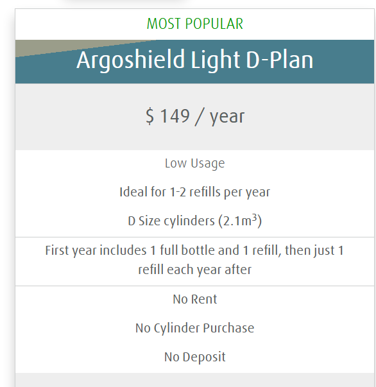Click the No Rent feature
Image resolution: width=376 pixels, height=387 pixels.
(194, 299)
